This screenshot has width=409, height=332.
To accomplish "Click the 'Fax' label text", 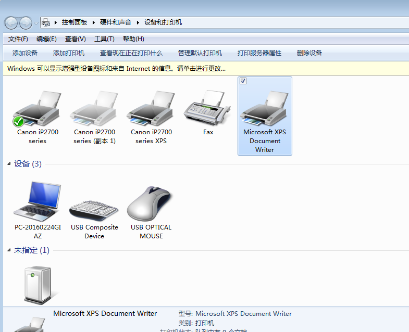I will [x=208, y=132].
